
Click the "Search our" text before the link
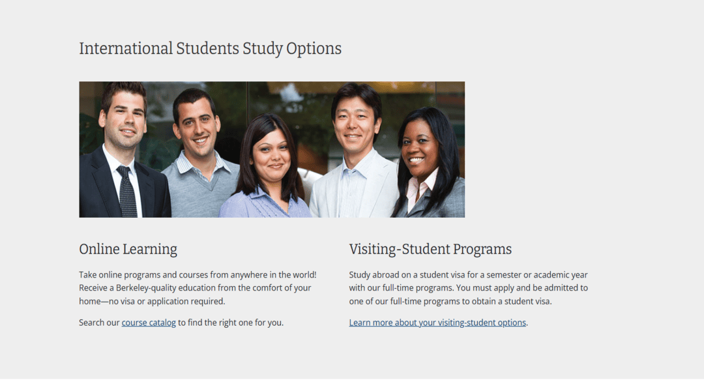point(99,323)
